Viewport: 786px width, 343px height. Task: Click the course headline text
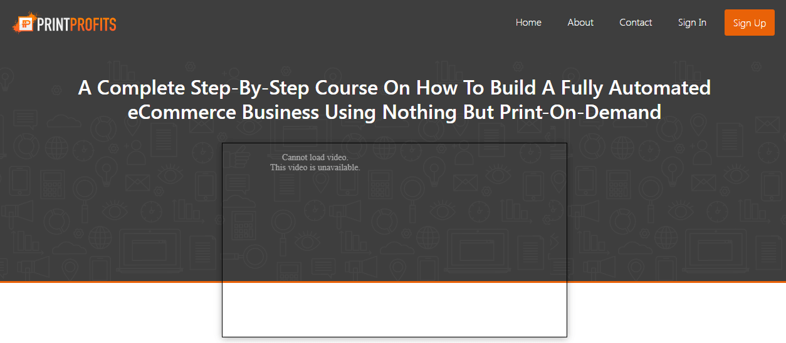point(394,100)
